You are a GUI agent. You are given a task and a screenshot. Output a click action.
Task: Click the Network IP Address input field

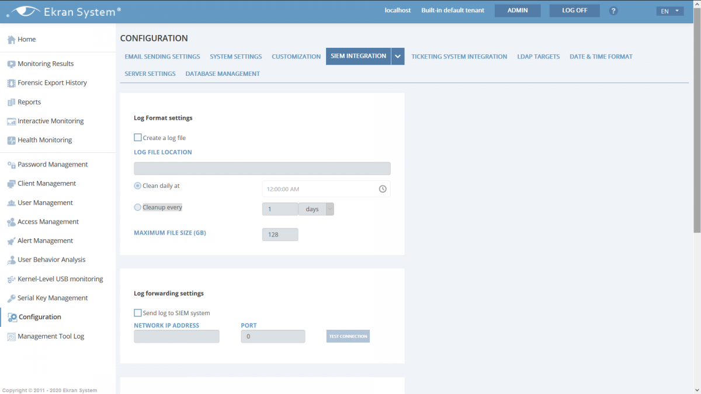pos(176,336)
